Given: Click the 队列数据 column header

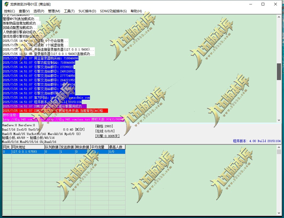Looking at the screenshot, I should (52, 147).
